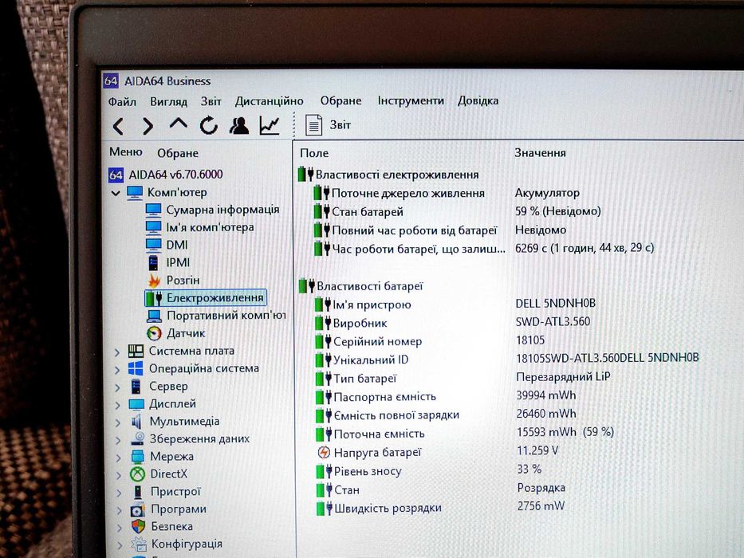The image size is (744, 558).
Task: Click the Конфігурація gear icon
Action: pyautogui.click(x=139, y=544)
